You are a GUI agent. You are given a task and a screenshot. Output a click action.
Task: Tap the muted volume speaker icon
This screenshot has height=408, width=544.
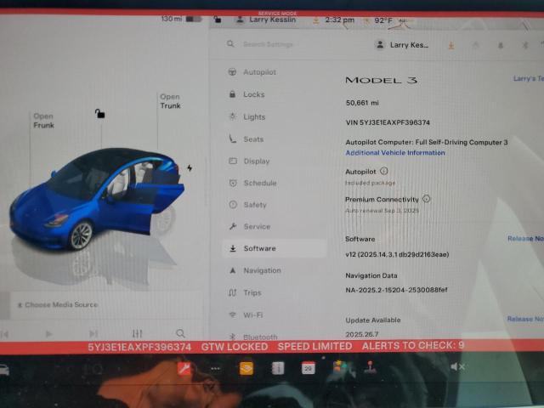(x=457, y=366)
